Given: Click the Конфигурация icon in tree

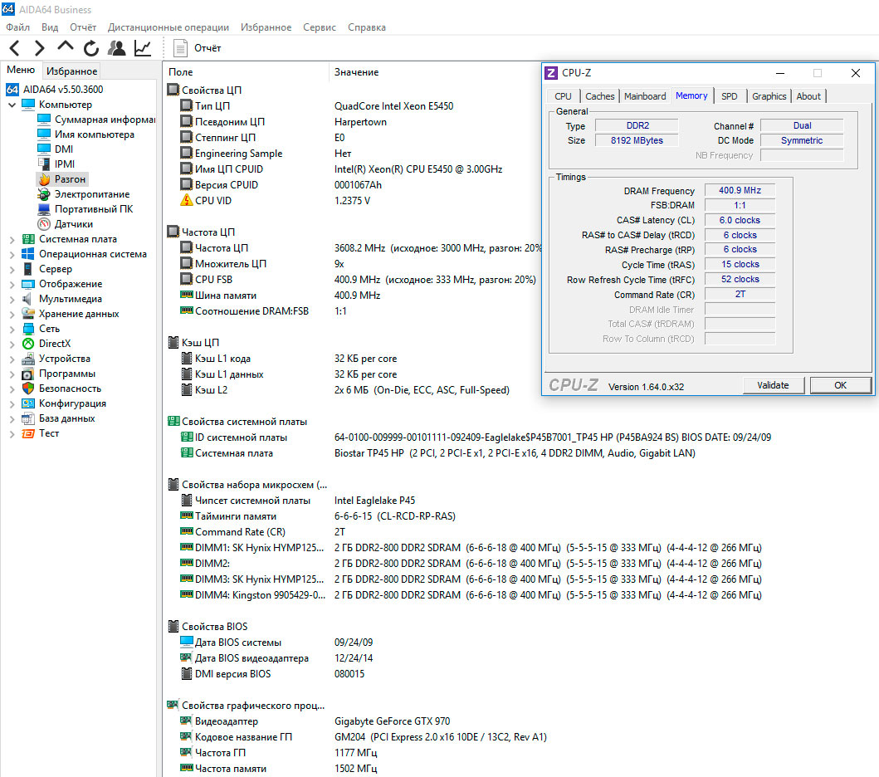Looking at the screenshot, I should [28, 403].
